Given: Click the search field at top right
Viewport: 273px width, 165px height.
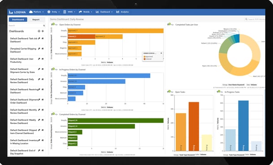Looking at the screenshot, I should click(255, 19).
